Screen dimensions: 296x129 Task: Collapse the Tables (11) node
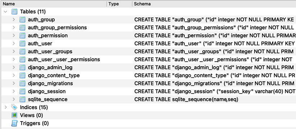pyautogui.click(x=5, y=11)
